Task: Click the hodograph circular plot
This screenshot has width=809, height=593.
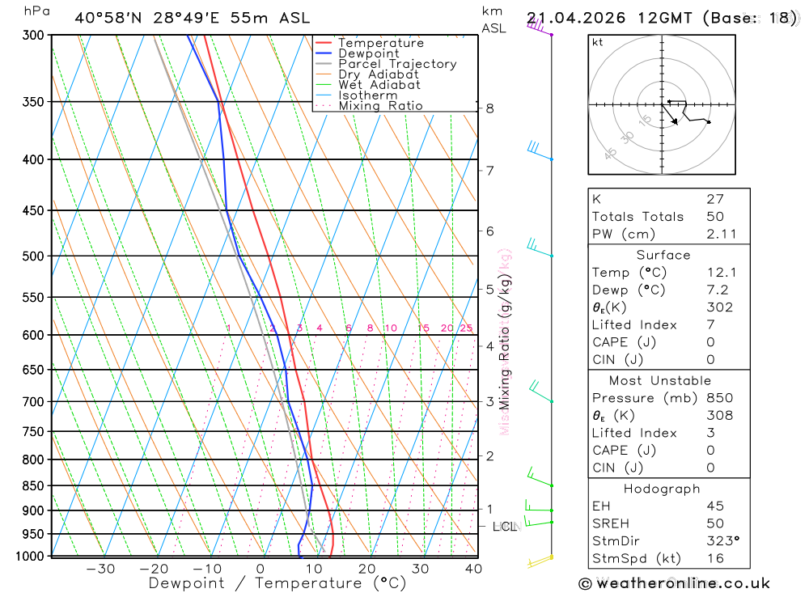Action: (x=662, y=105)
